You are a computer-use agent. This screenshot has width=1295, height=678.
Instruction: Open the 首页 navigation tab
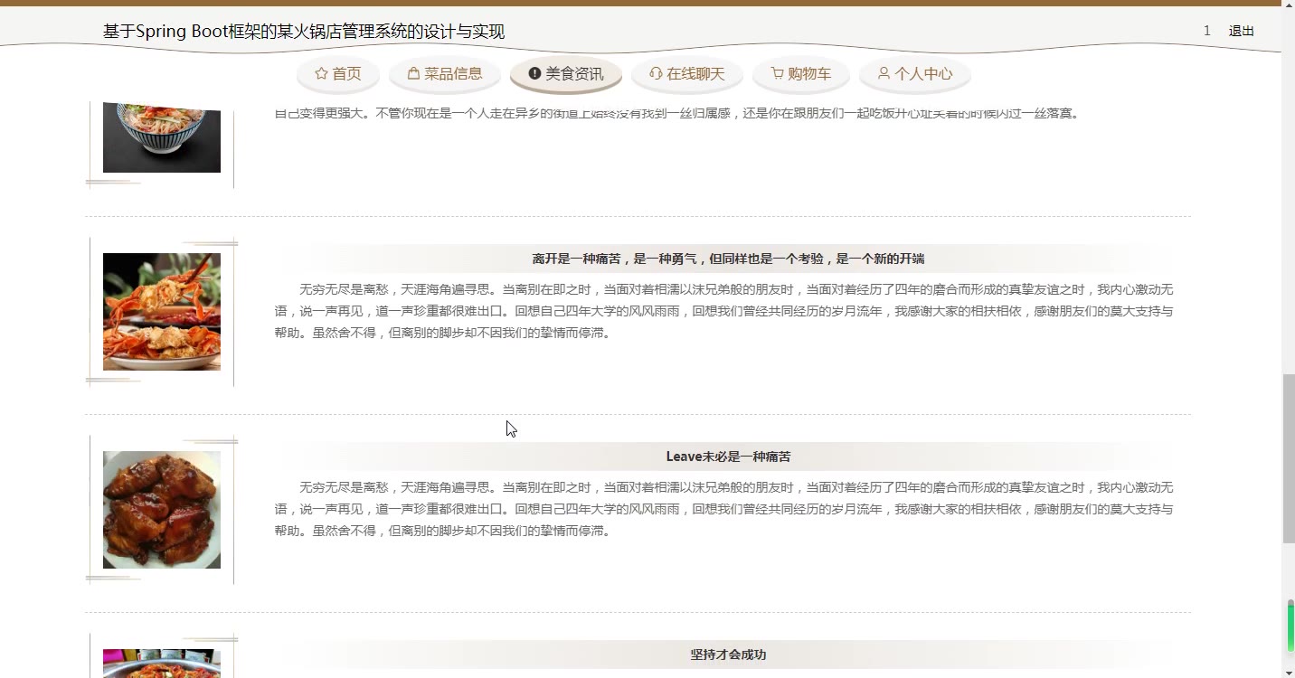click(x=338, y=74)
